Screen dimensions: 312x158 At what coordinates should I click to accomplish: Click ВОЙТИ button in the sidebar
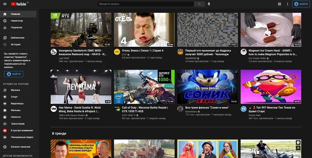14,74
